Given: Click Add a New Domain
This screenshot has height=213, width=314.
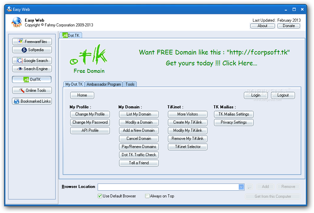Looking at the screenshot, I should [x=139, y=130].
